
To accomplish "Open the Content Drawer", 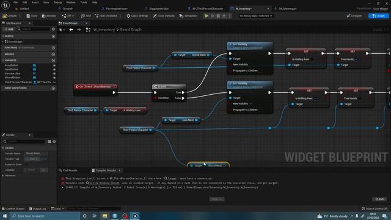I will [x=13, y=208].
